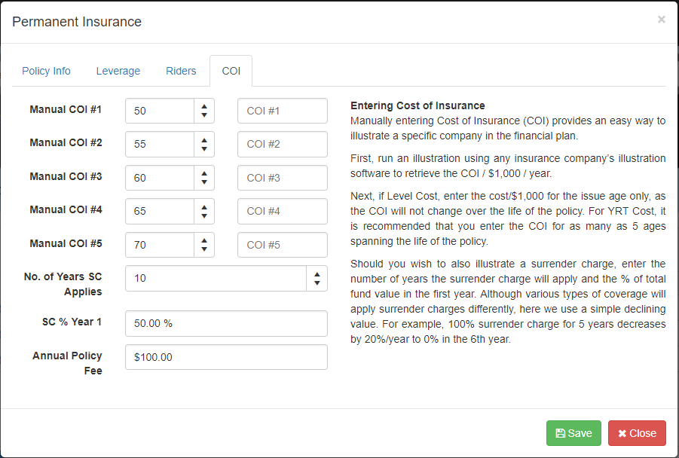Click the Save button
The height and width of the screenshot is (458, 679).
pyautogui.click(x=573, y=433)
